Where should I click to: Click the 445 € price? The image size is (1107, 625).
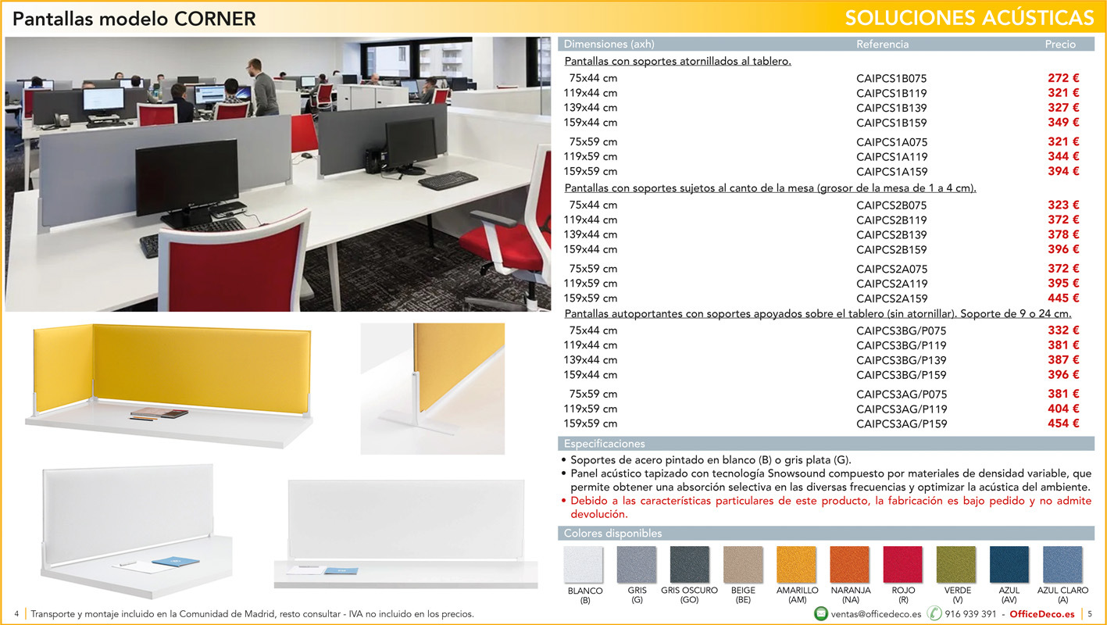point(1063,298)
